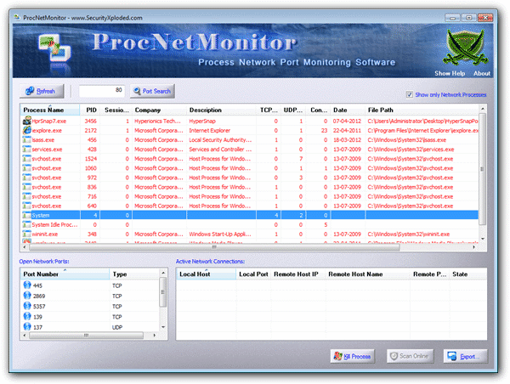510x384 pixels.
Task: Click icon of svchost.exe PID 1524
Action: point(27,159)
